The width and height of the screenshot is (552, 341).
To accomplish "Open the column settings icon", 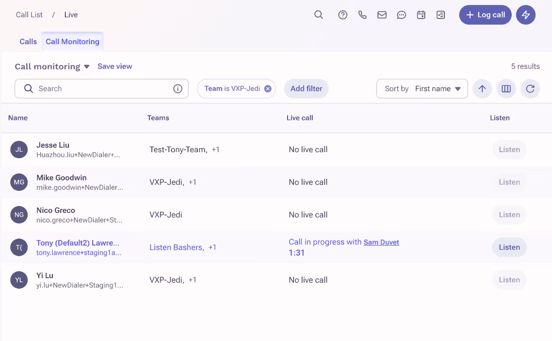I will pyautogui.click(x=506, y=88).
